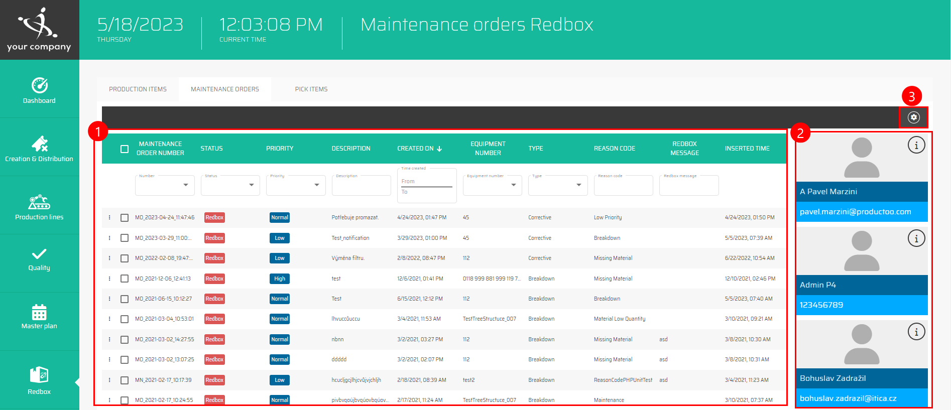
Task: Open the Master plan calendar icon
Action: (x=39, y=317)
